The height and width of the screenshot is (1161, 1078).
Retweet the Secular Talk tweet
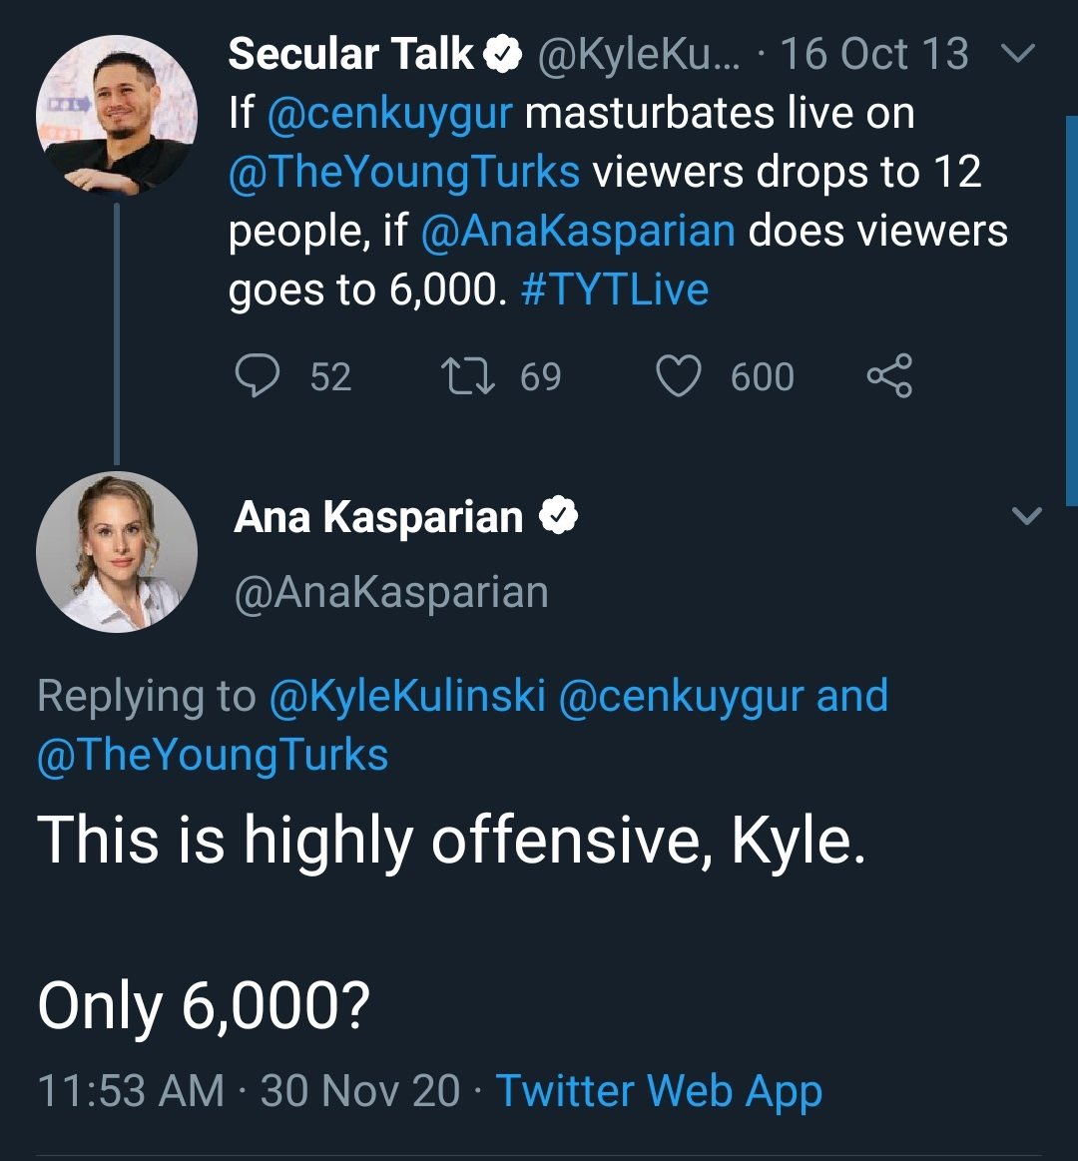pyautogui.click(x=465, y=376)
